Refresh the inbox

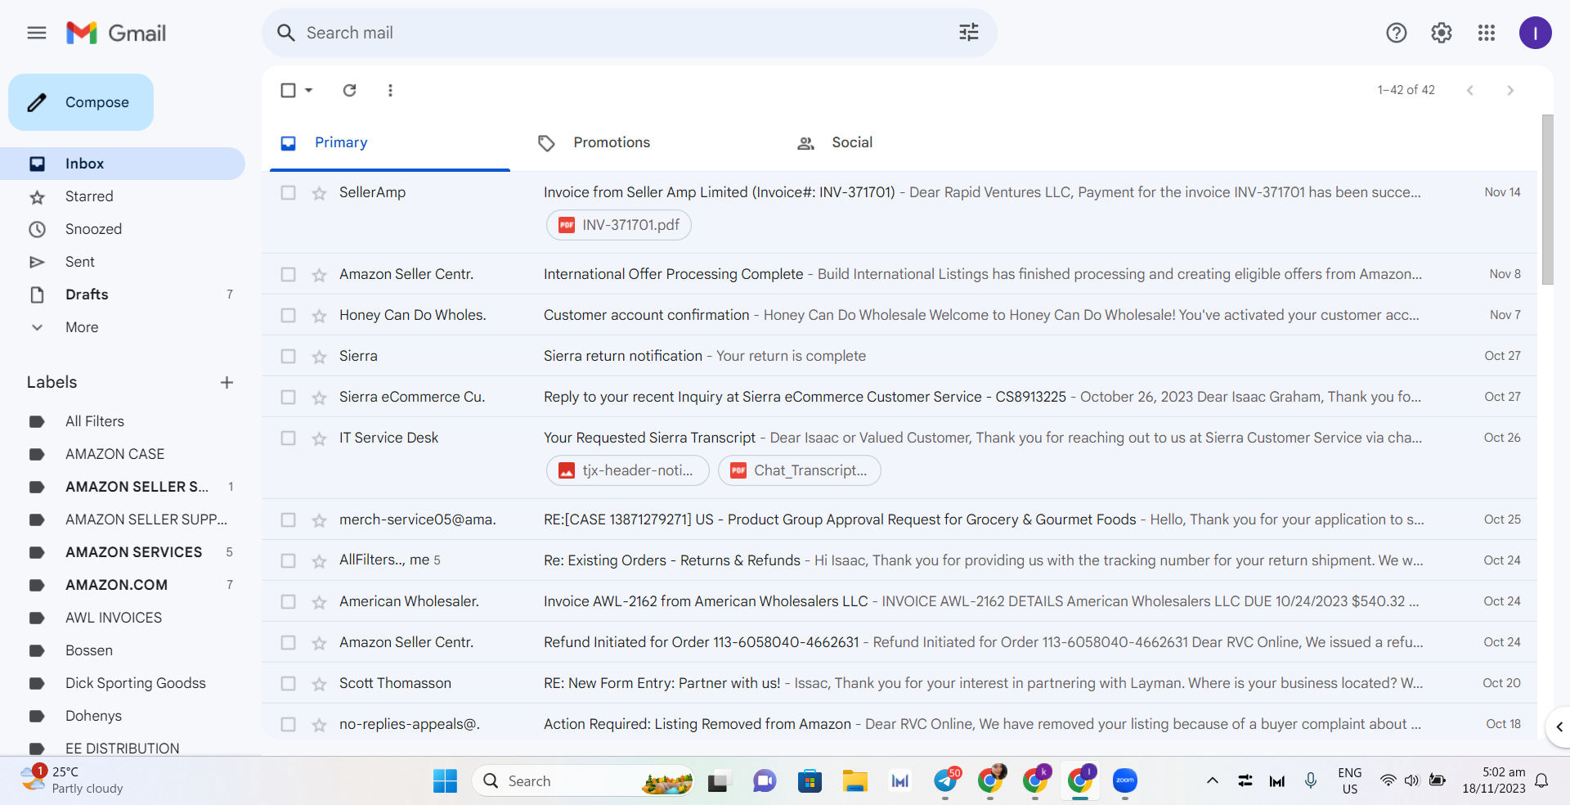[349, 90]
